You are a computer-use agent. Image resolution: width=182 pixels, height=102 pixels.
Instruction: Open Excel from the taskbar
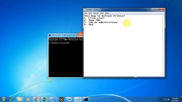45,99
